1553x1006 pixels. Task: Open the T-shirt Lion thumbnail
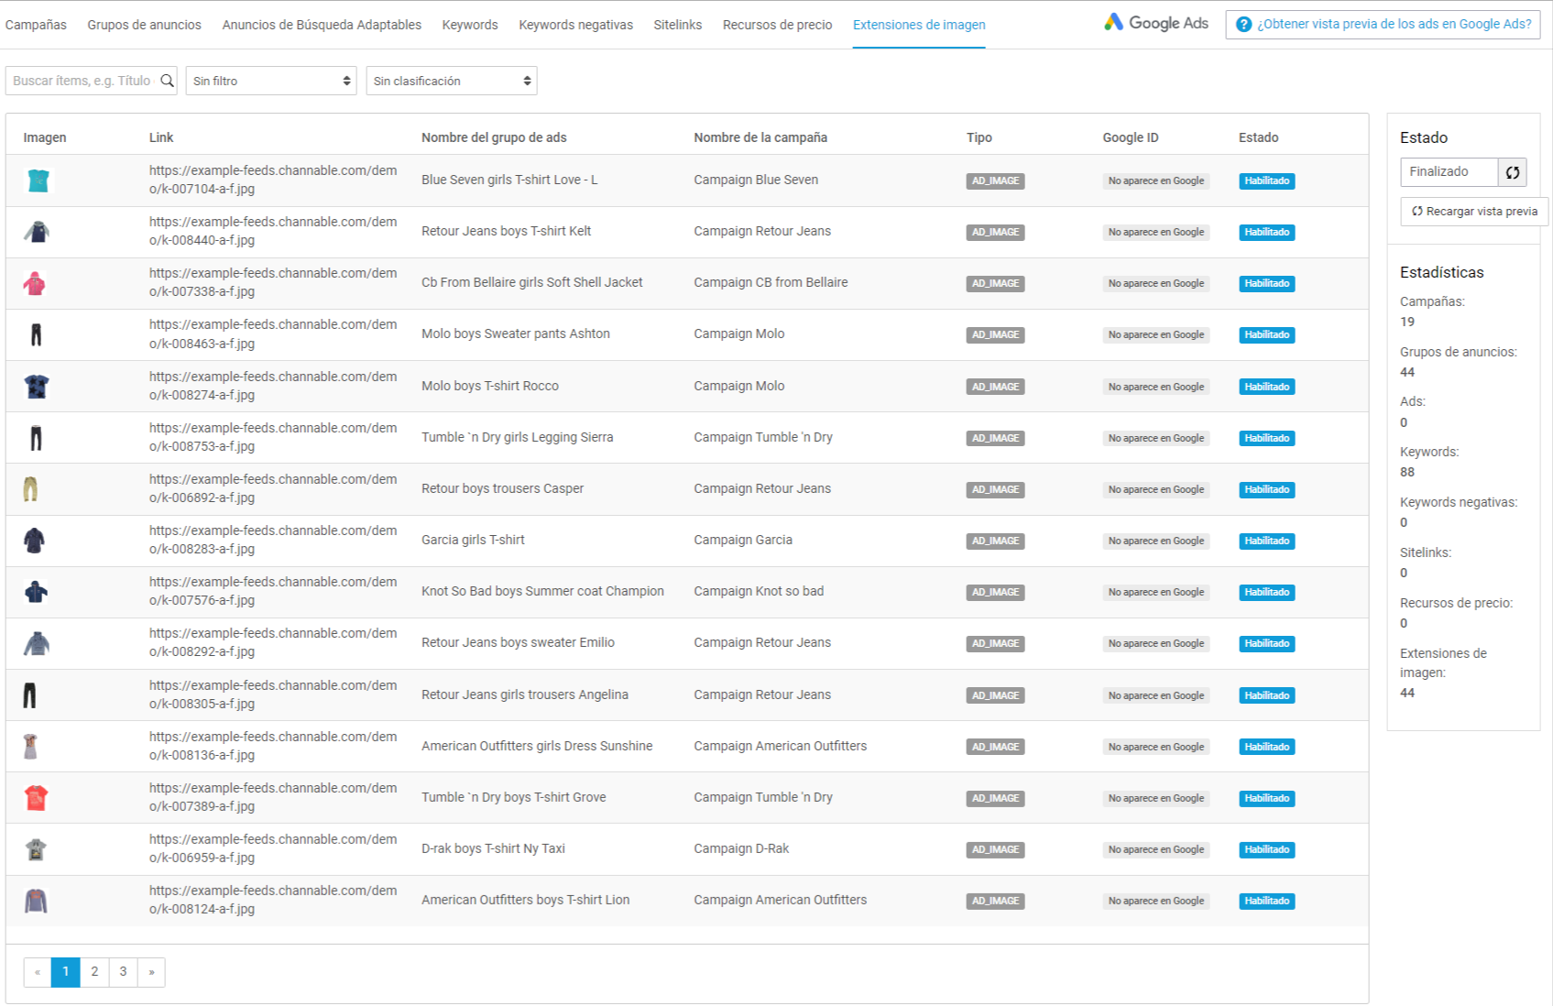(x=36, y=901)
